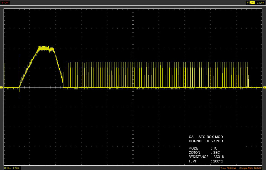Screen dimensions: 266x170
Task: Click the CH1 label in bottom status bar
Action: click(6, 168)
